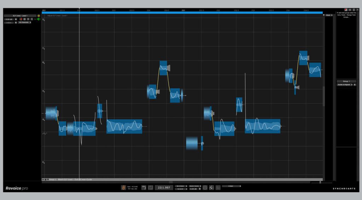Select the long note block after 23|2.5

click(263, 126)
